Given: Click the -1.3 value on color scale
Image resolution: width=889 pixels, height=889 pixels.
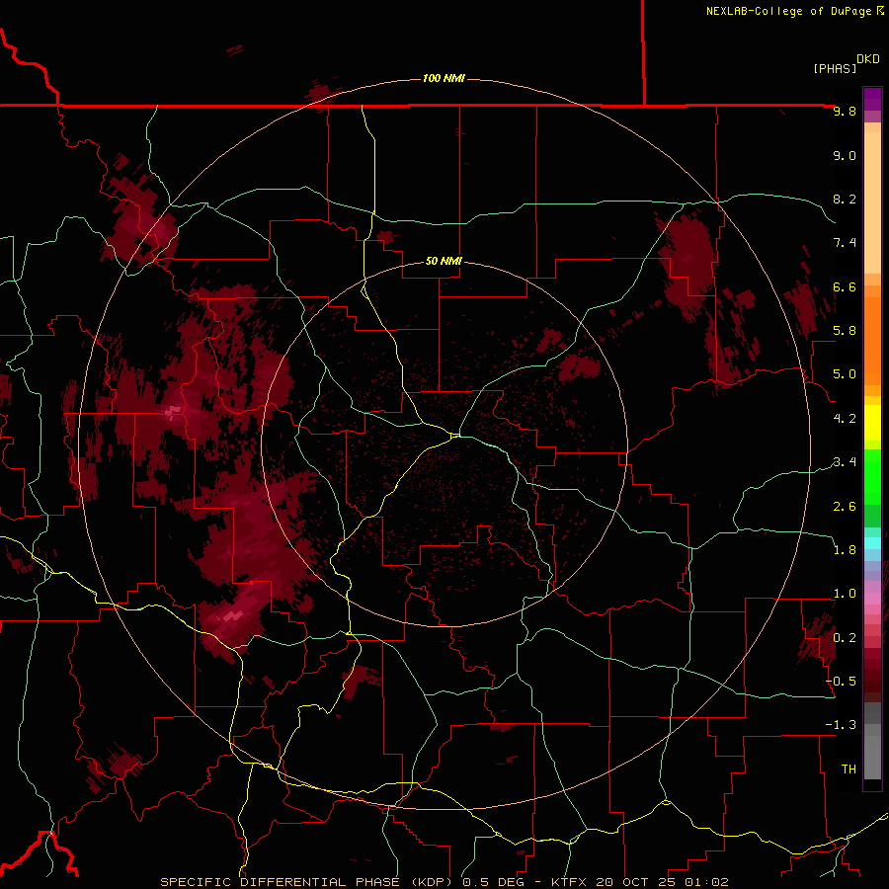Looking at the screenshot, I should (841, 725).
